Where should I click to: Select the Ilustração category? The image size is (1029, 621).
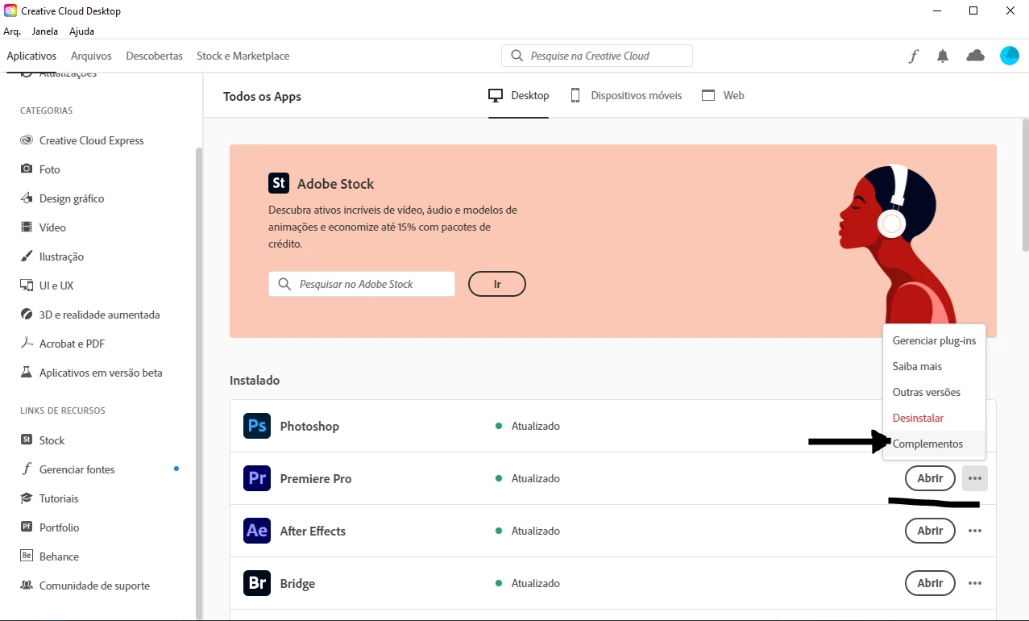52,256
